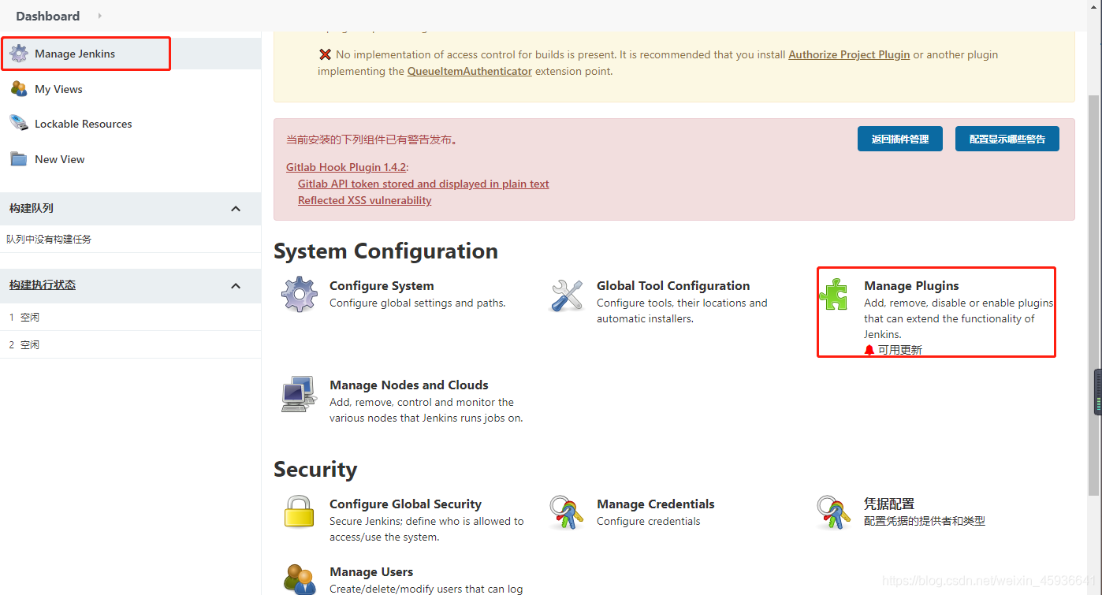1102x595 pixels.
Task: Click the Manage Jenkins gear icon
Action: point(19,54)
